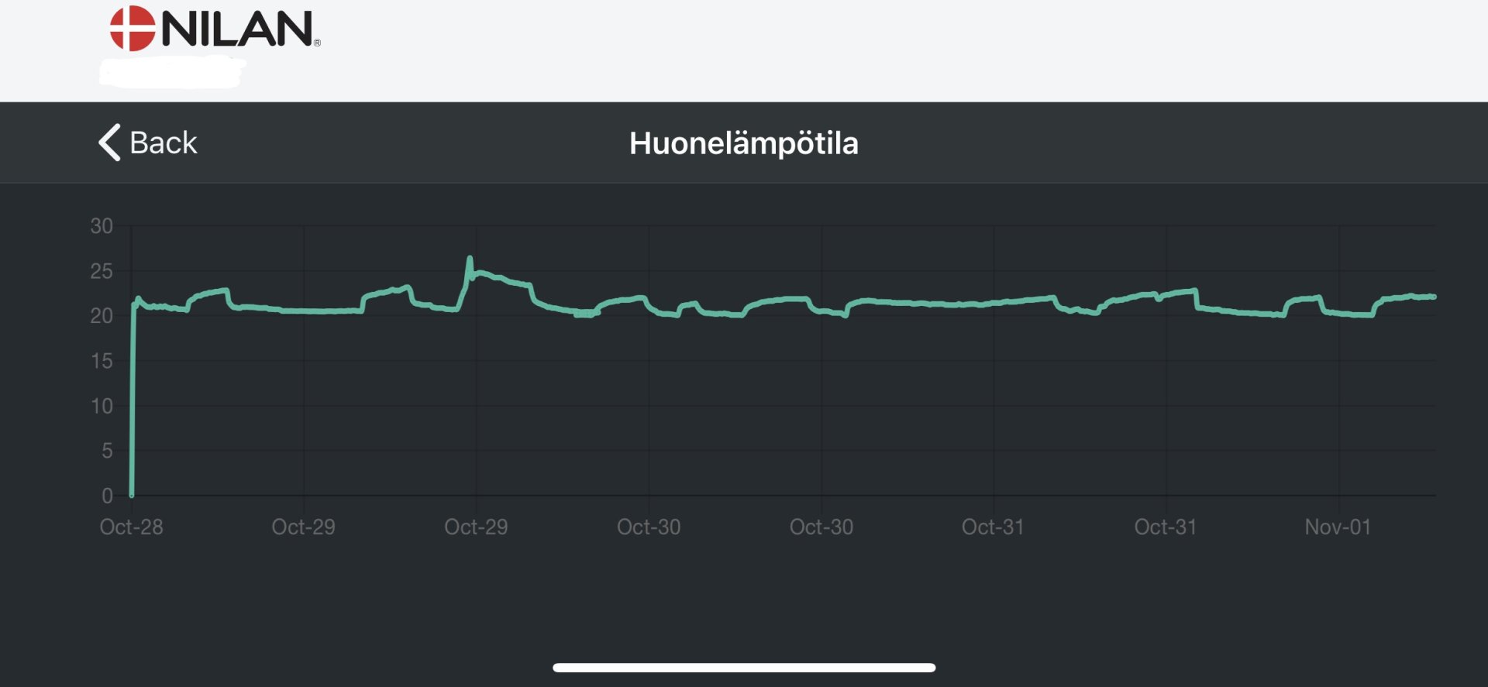
Task: Tap the Back chevron arrow
Action: point(110,143)
